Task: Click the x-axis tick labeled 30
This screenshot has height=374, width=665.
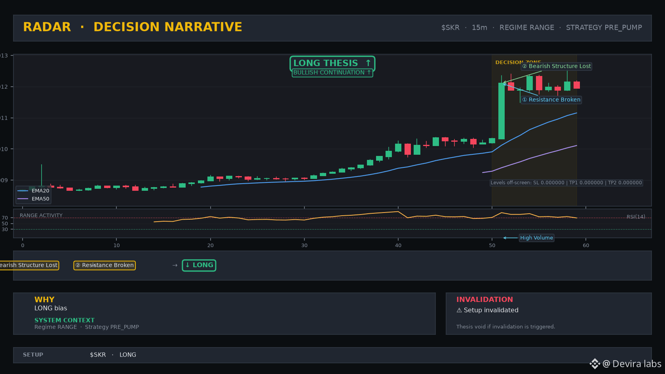Action: [304, 245]
